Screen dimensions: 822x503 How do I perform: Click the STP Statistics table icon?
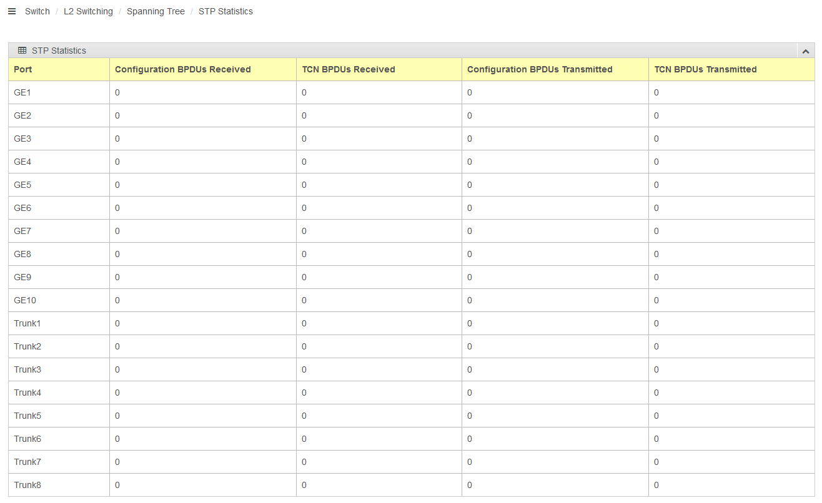coord(22,51)
